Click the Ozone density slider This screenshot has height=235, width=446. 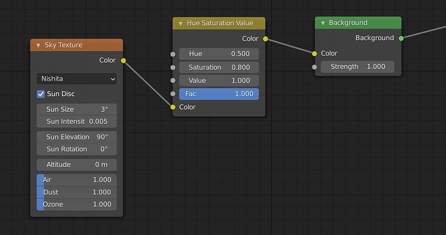point(77,204)
